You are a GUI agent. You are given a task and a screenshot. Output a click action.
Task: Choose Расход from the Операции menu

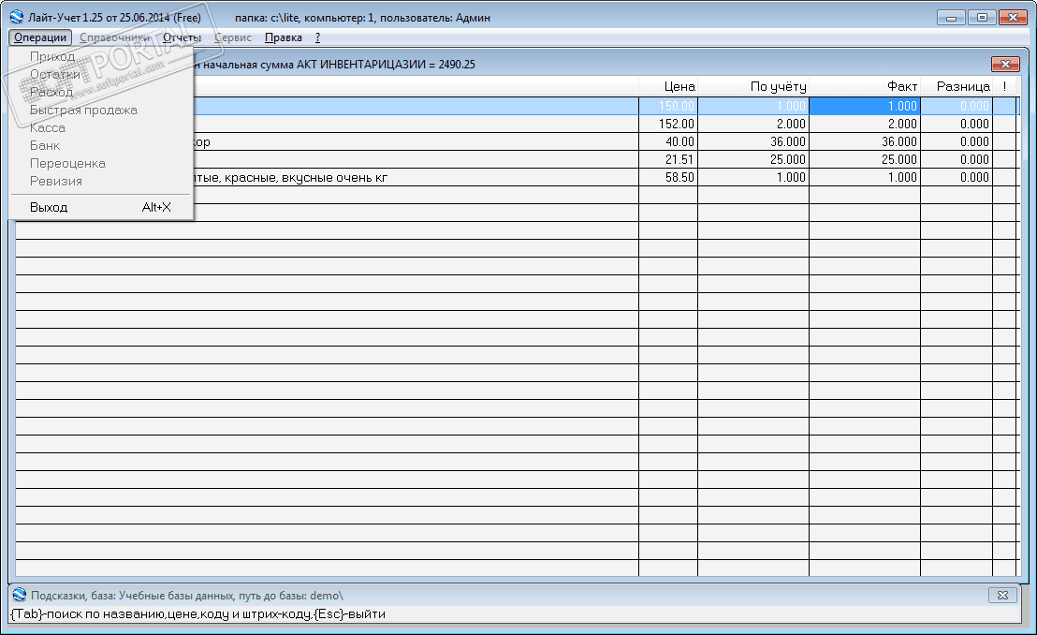point(101,93)
